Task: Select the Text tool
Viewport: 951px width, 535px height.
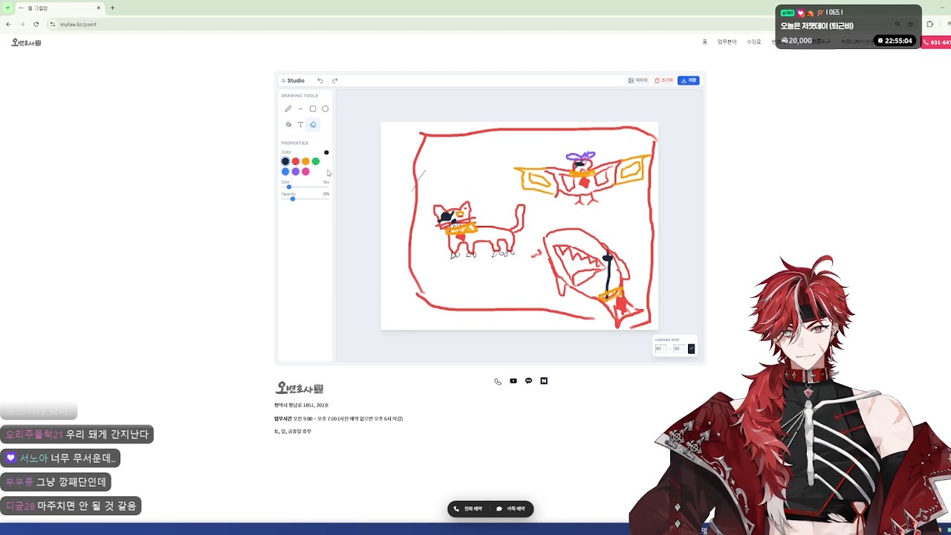Action: pos(300,125)
